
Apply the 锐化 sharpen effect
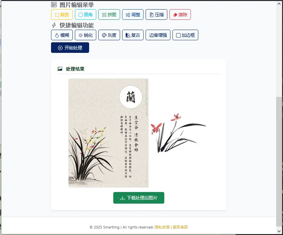tap(85, 35)
